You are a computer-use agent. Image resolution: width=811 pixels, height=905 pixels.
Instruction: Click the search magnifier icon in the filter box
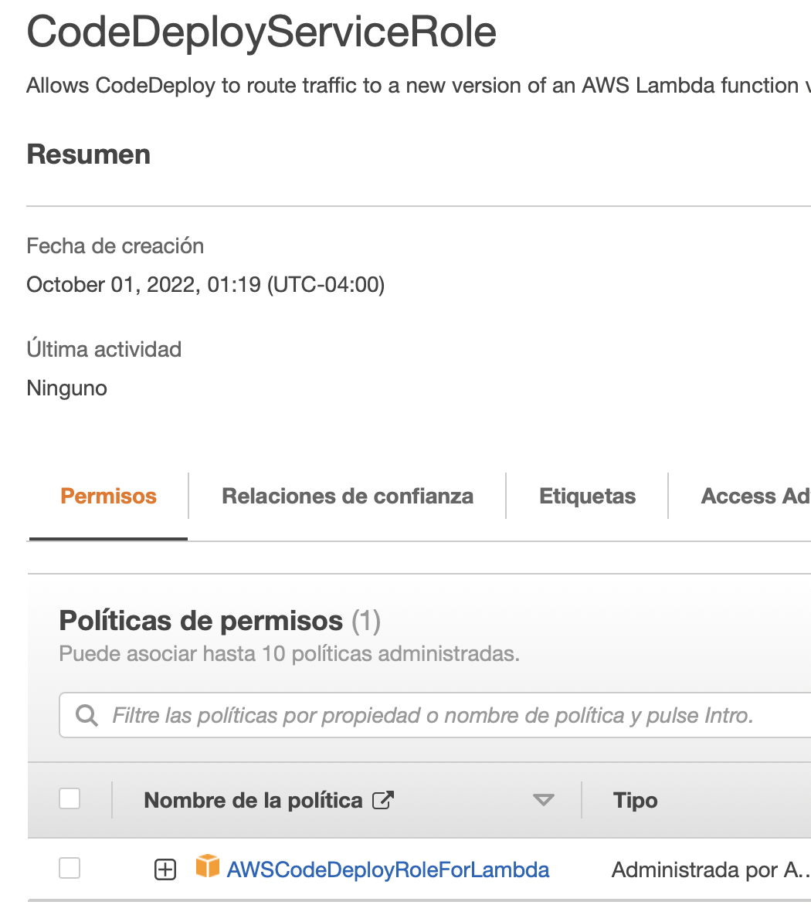pyautogui.click(x=87, y=715)
